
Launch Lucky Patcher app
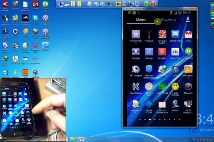pyautogui.click(x=175, y=87)
